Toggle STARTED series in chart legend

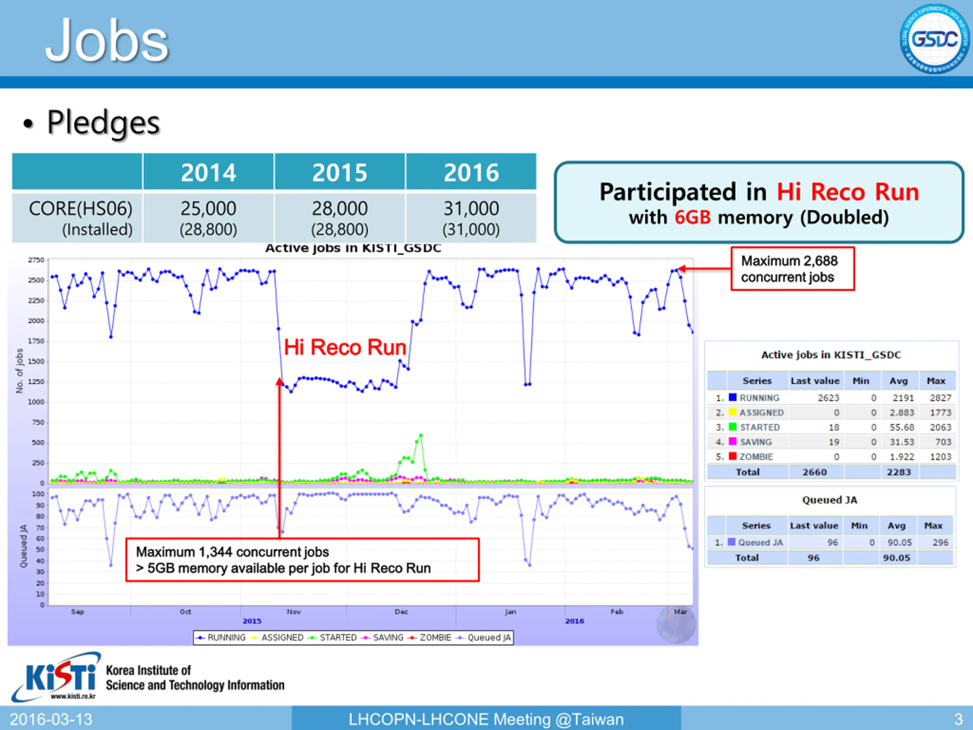point(333,638)
